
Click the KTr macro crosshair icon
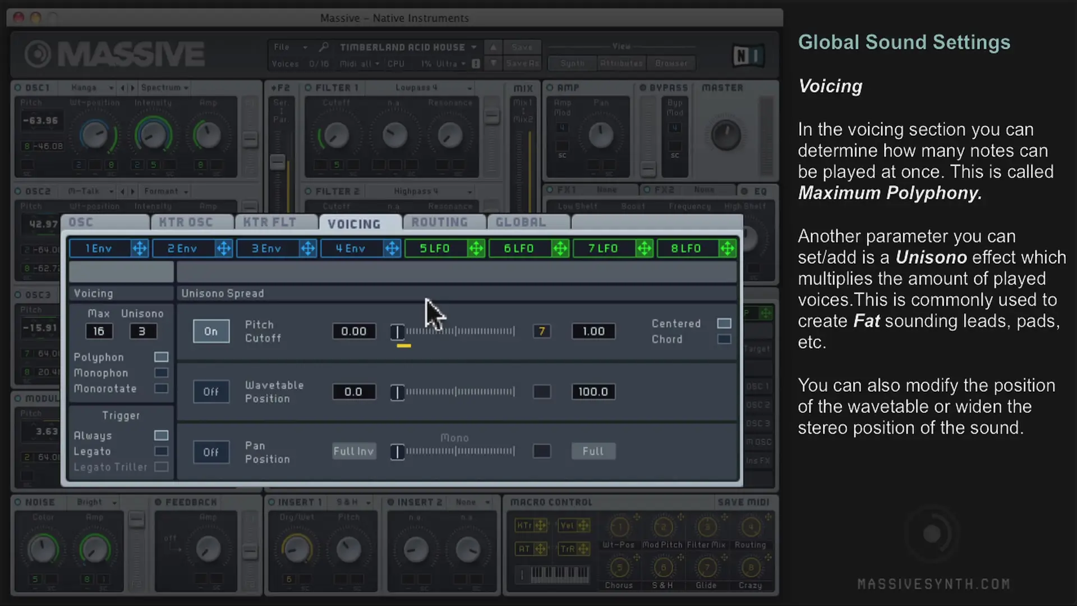(x=540, y=526)
